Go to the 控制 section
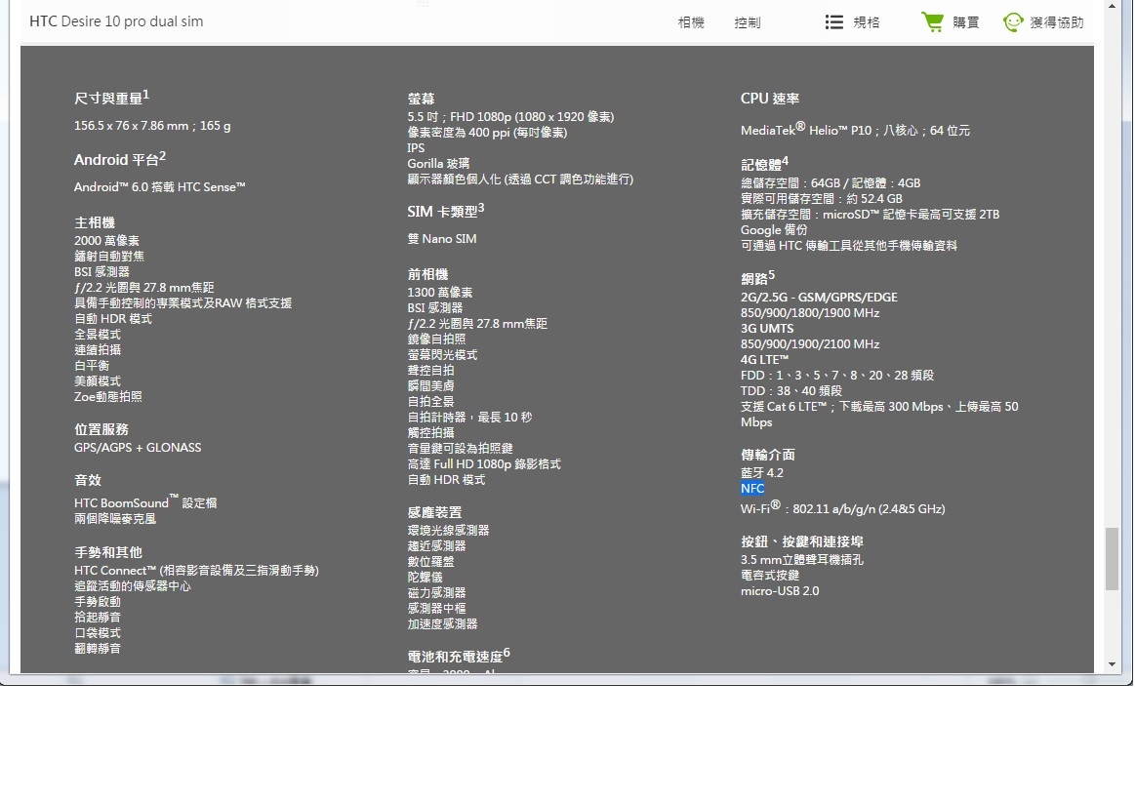 click(747, 22)
